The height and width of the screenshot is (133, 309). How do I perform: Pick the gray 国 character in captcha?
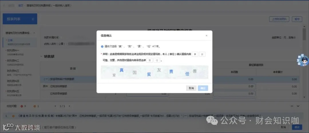[134, 72]
